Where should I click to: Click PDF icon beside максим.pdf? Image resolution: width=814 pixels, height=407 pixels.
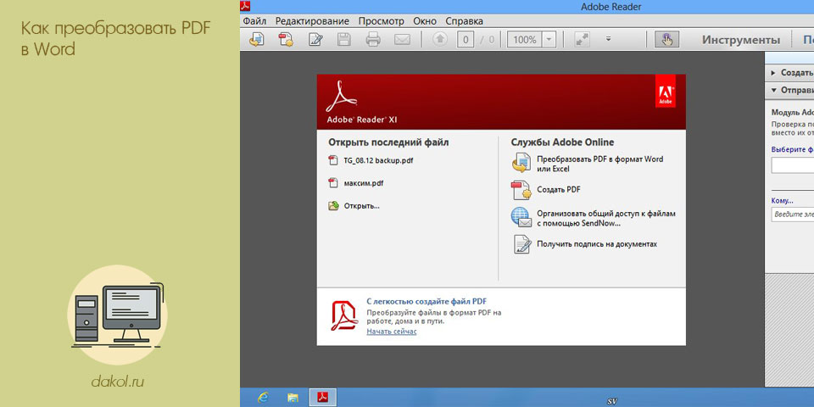[x=333, y=183]
